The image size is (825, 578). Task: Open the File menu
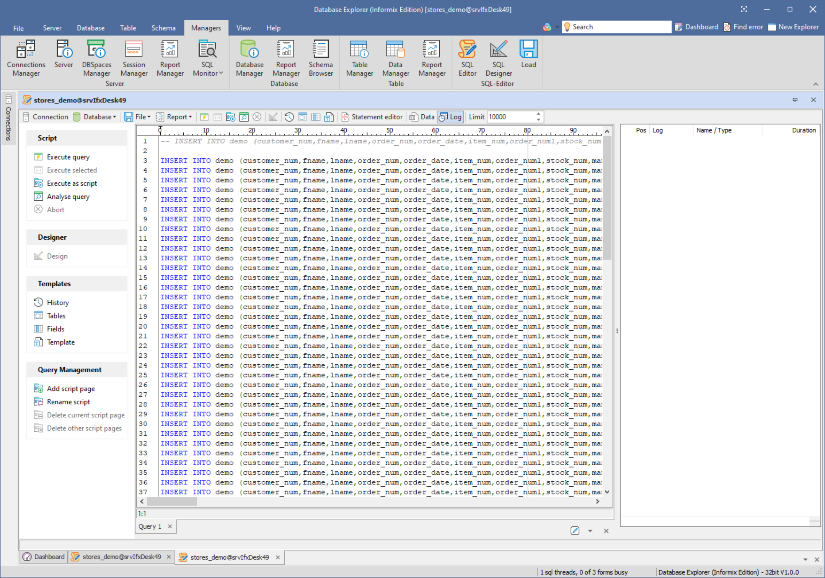click(x=18, y=28)
